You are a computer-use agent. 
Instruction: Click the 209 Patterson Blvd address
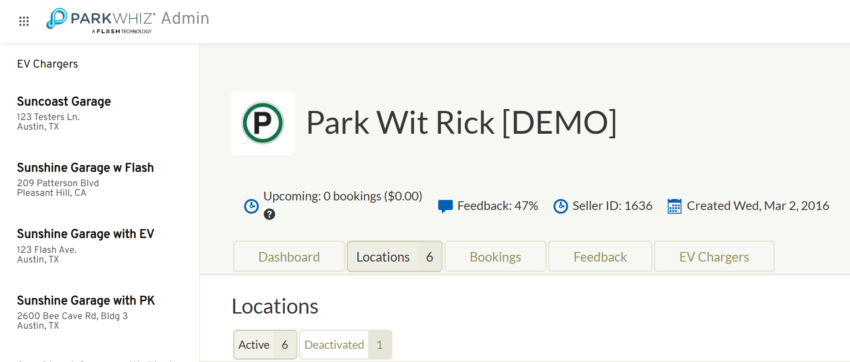point(58,183)
